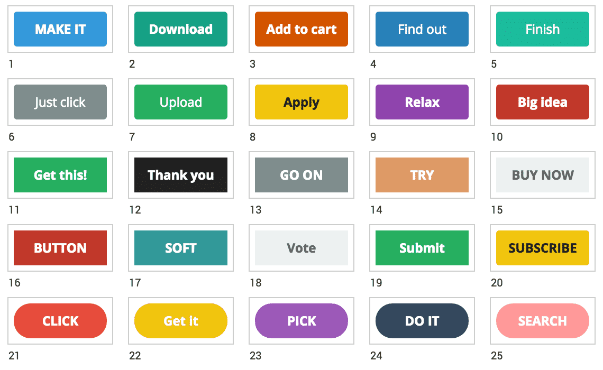Click the yellow Apply button
The width and height of the screenshot is (603, 370).
coord(301,102)
